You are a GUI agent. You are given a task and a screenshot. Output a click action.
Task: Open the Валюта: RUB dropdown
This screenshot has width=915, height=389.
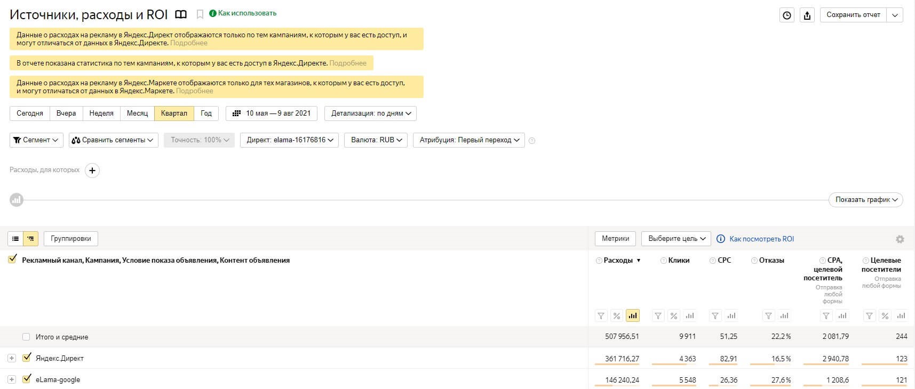click(376, 140)
